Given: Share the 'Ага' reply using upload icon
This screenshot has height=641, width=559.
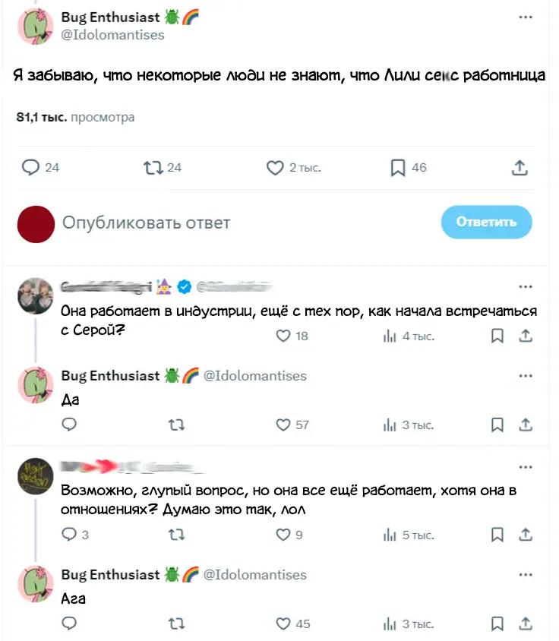Looking at the screenshot, I should pyautogui.click(x=526, y=624).
